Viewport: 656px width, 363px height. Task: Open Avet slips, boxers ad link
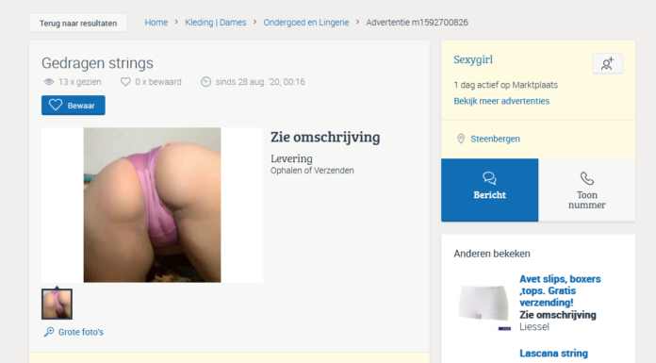pyautogui.click(x=560, y=290)
